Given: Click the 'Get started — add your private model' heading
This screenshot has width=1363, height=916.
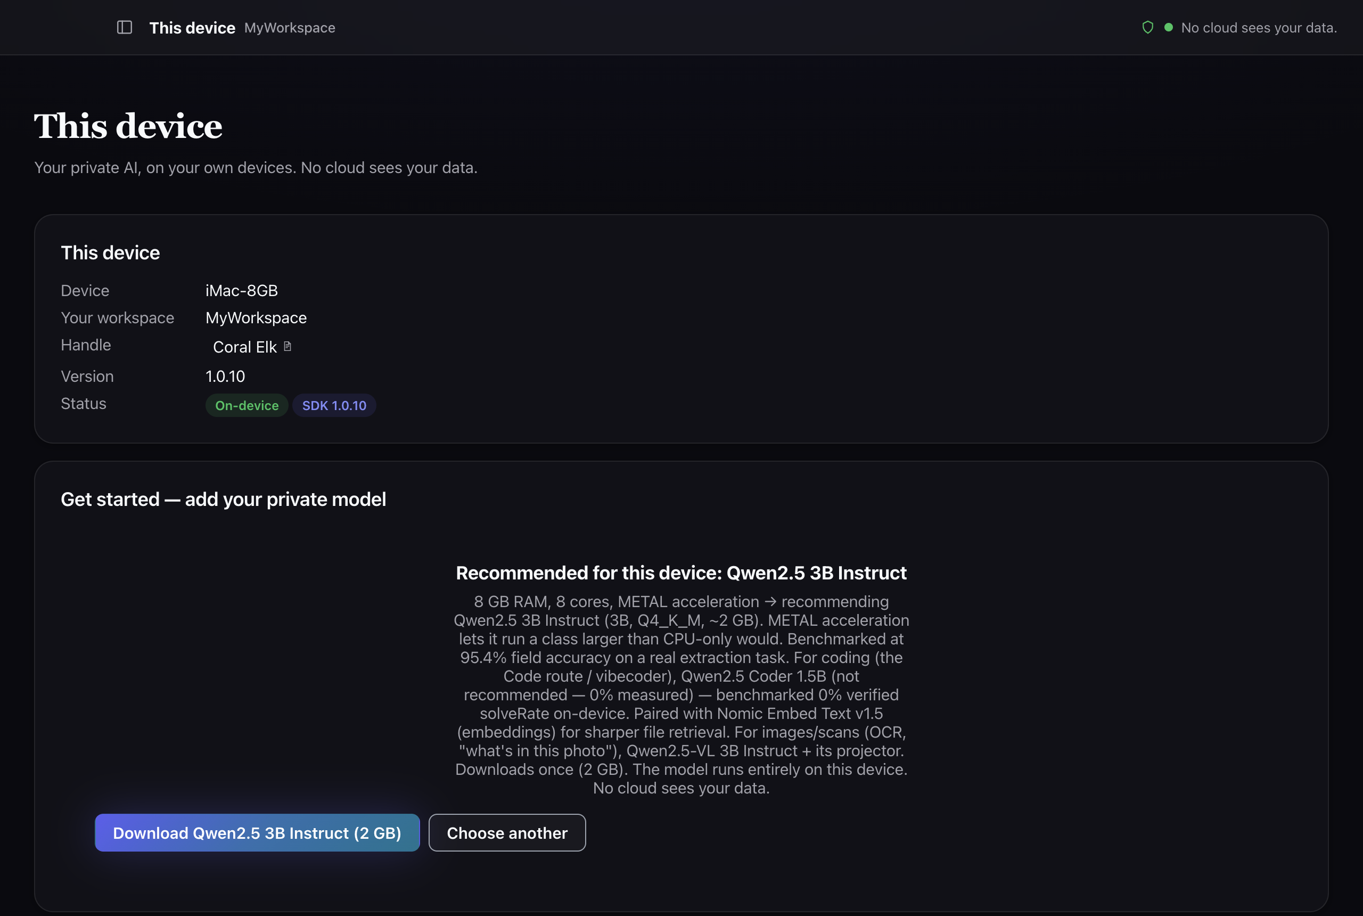Looking at the screenshot, I should click(x=223, y=500).
